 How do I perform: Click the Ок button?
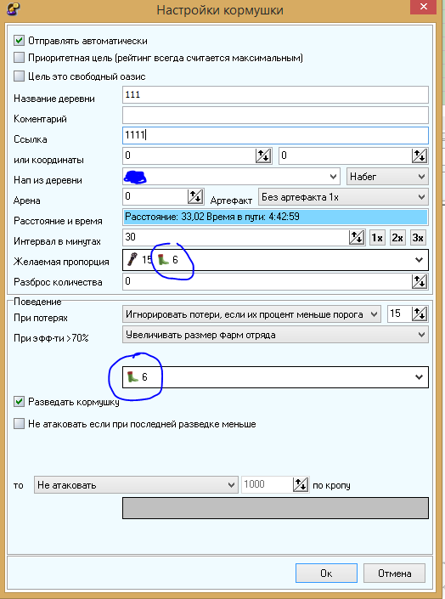point(326,573)
